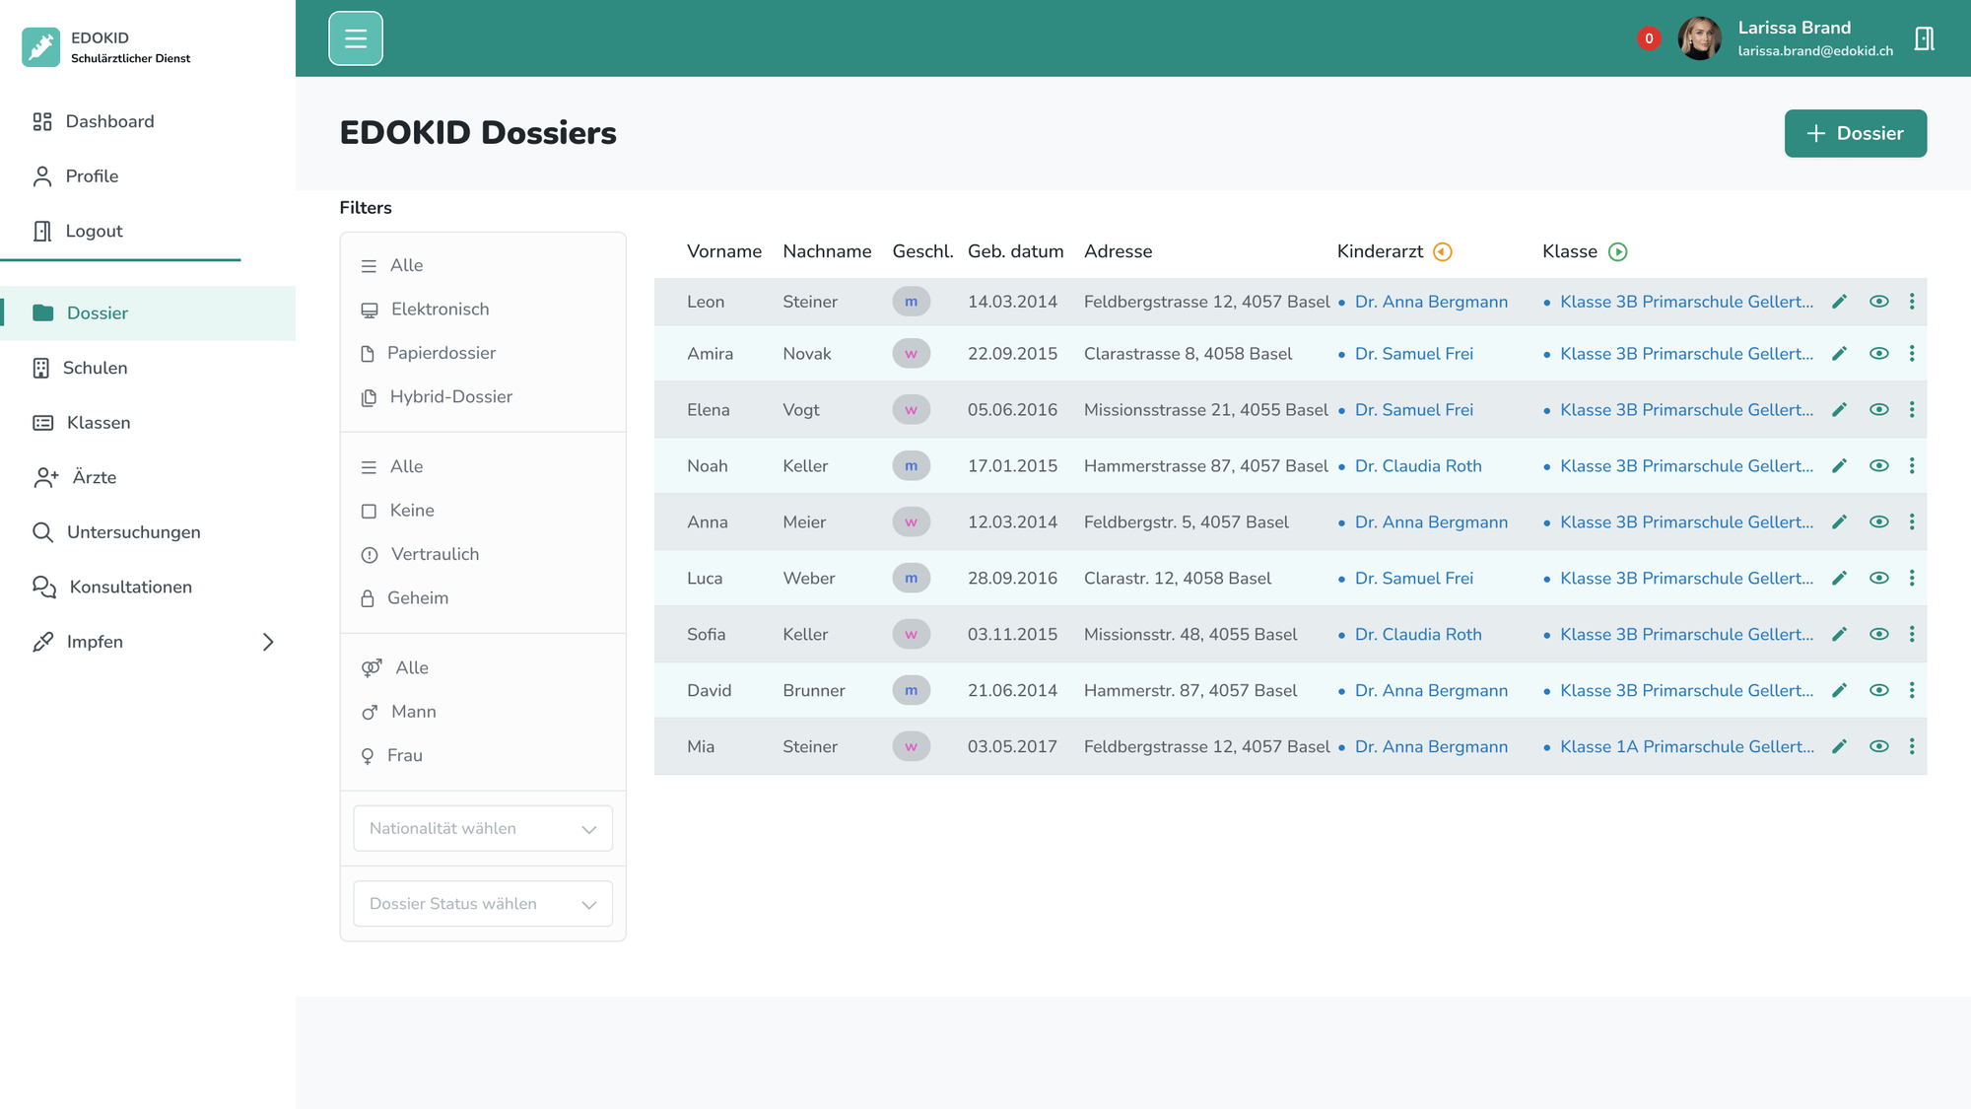Open Klasse 3B Primarschule link for Leon Steiner
The image size is (1971, 1109).
[x=1687, y=302]
